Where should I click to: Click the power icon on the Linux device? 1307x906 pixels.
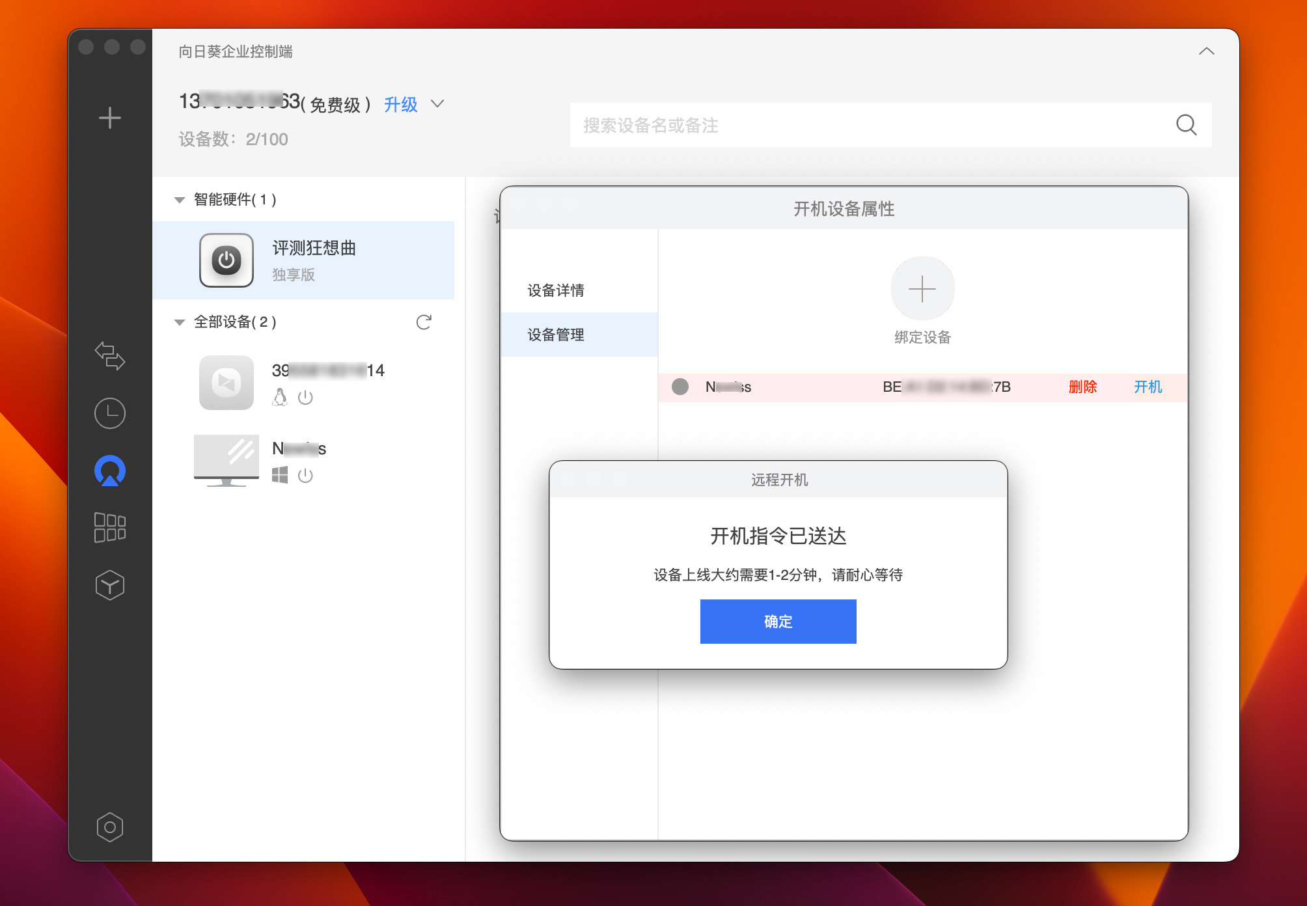click(306, 398)
